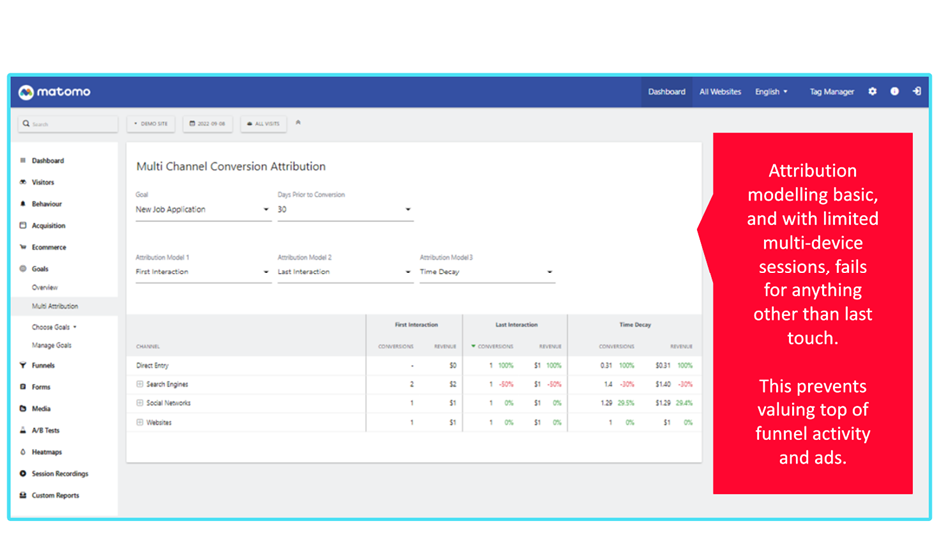The height and width of the screenshot is (545, 939).
Task: Click the Goals sidebar icon
Action: click(x=23, y=269)
